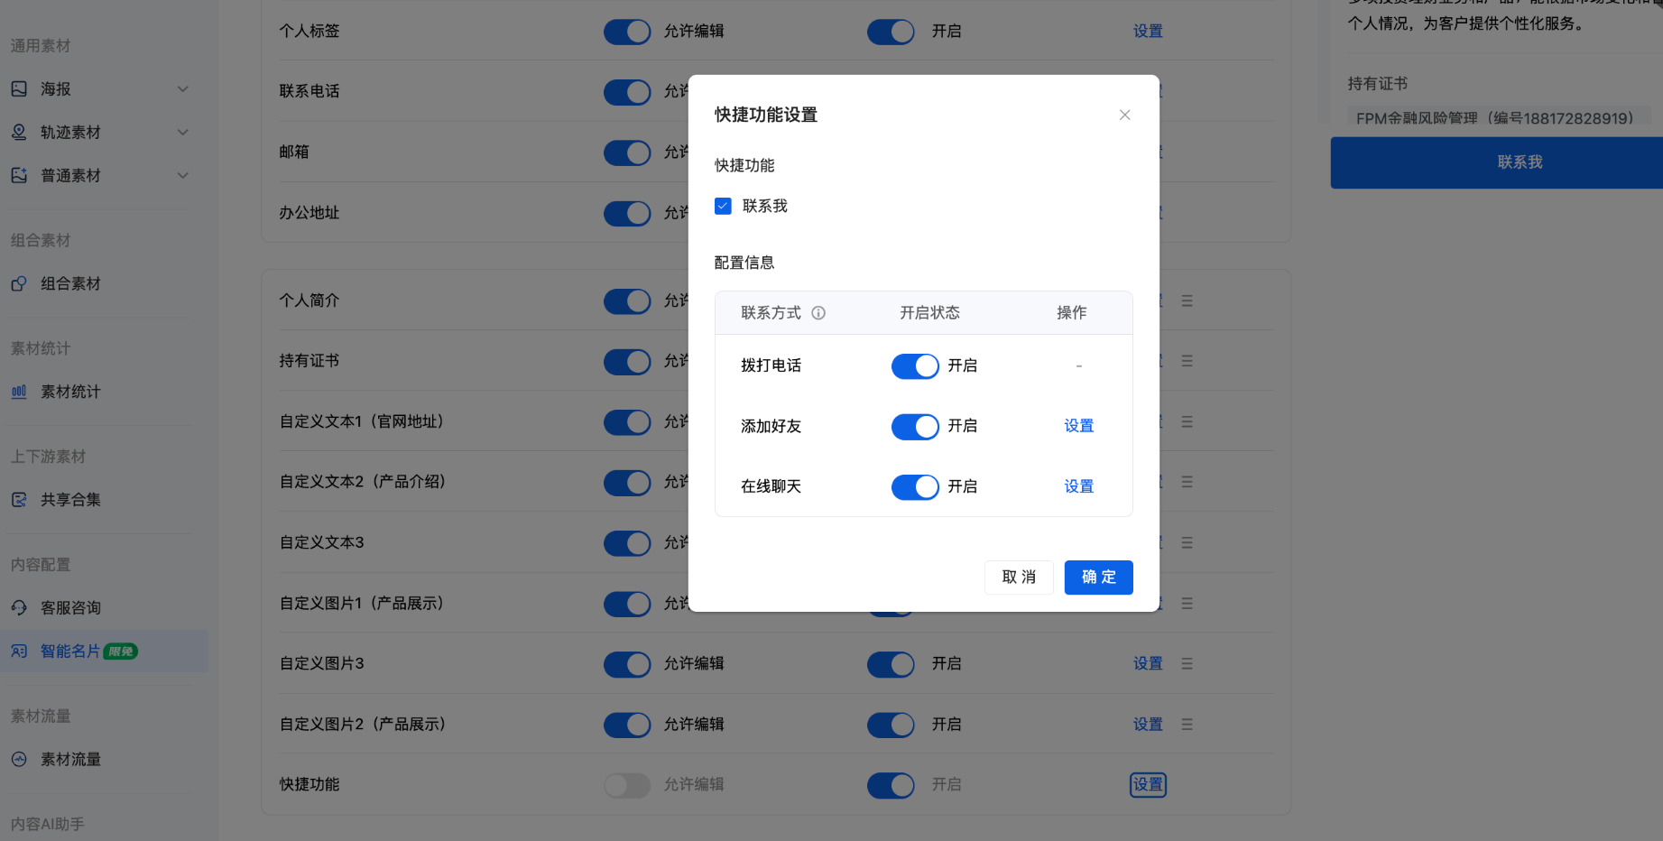Toggle 自定义图片2（产品展示） 允许编辑 switch
This screenshot has height=841, width=1663.
[x=627, y=725]
